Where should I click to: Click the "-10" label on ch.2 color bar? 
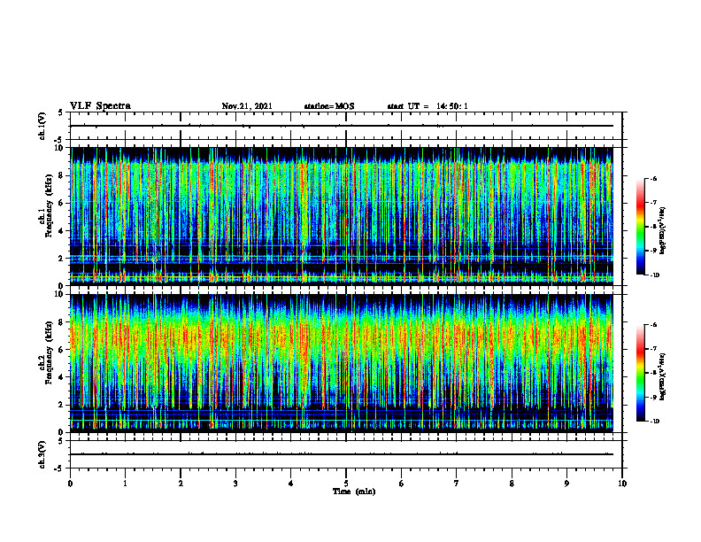654,422
